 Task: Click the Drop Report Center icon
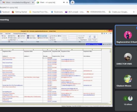click(x=95, y=38)
